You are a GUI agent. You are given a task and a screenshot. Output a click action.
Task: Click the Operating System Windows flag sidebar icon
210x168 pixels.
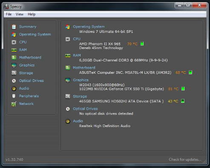coord(14,35)
